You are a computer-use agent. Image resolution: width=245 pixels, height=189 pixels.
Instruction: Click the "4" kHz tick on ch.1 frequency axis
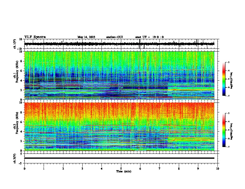(22, 81)
